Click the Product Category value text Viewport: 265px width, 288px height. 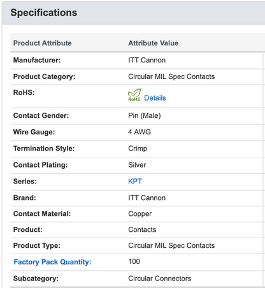[x=171, y=76]
